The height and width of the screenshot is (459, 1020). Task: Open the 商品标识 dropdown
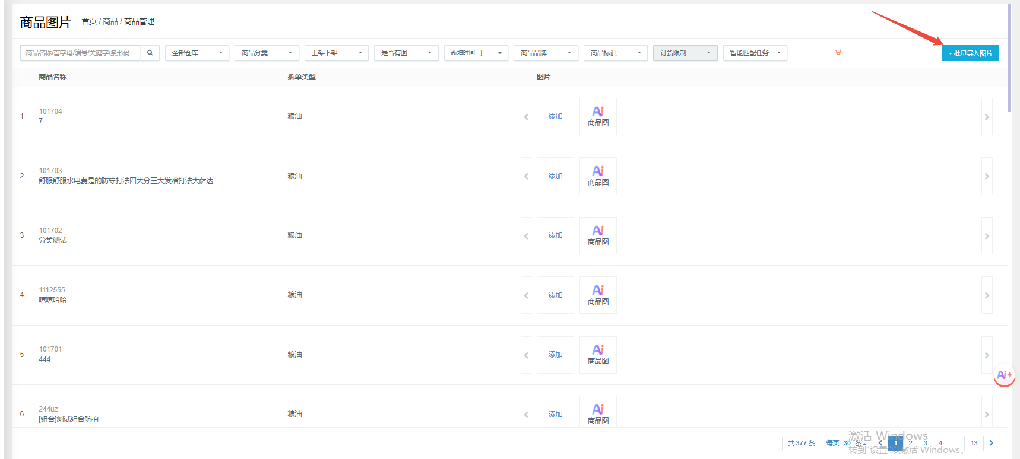(x=616, y=53)
